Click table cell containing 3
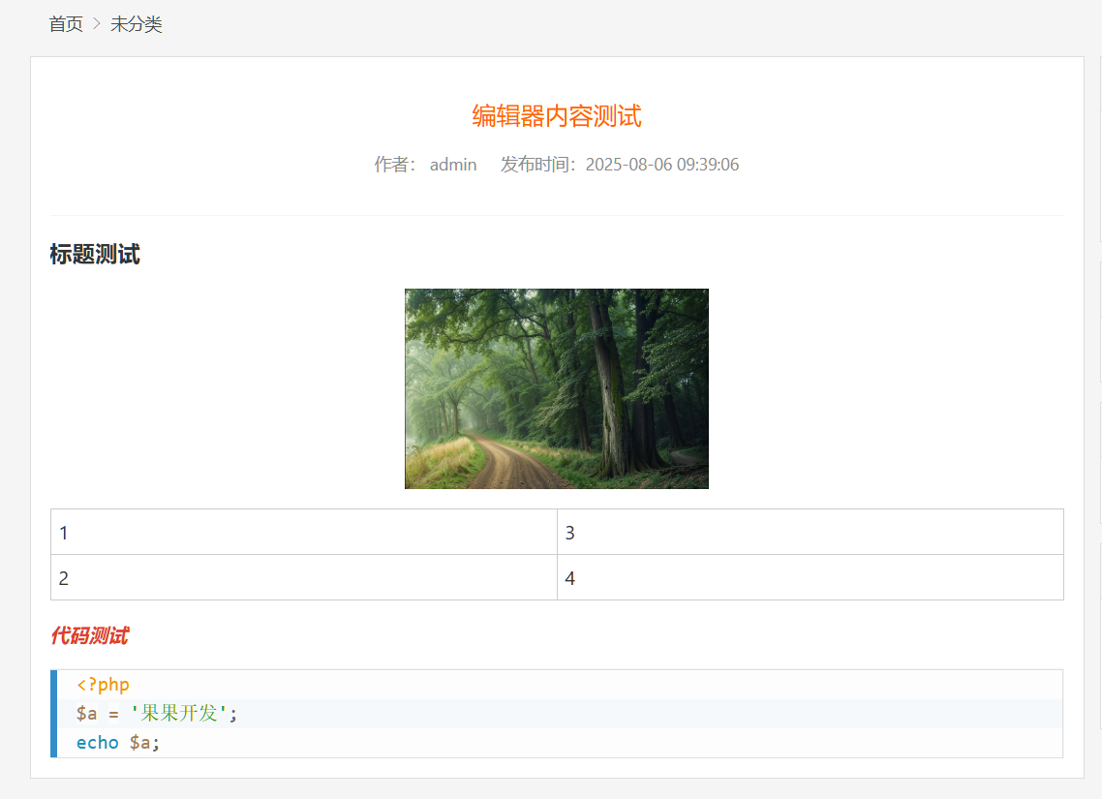Screen dimensions: 1102x799 811,532
